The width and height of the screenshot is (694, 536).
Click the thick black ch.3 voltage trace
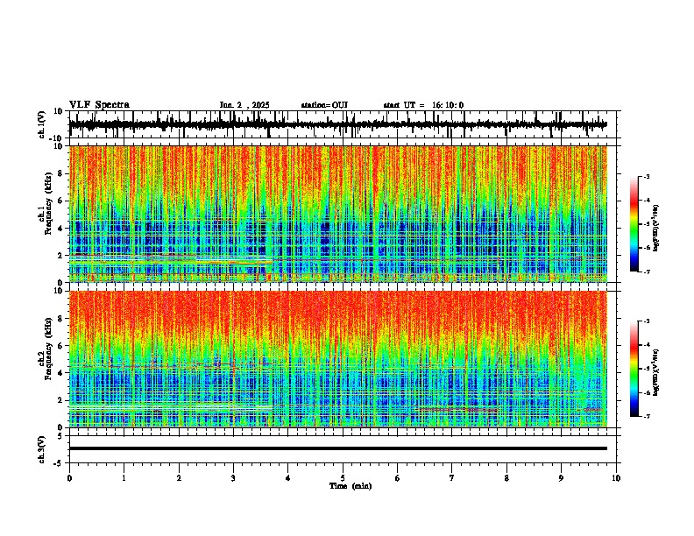pos(338,448)
